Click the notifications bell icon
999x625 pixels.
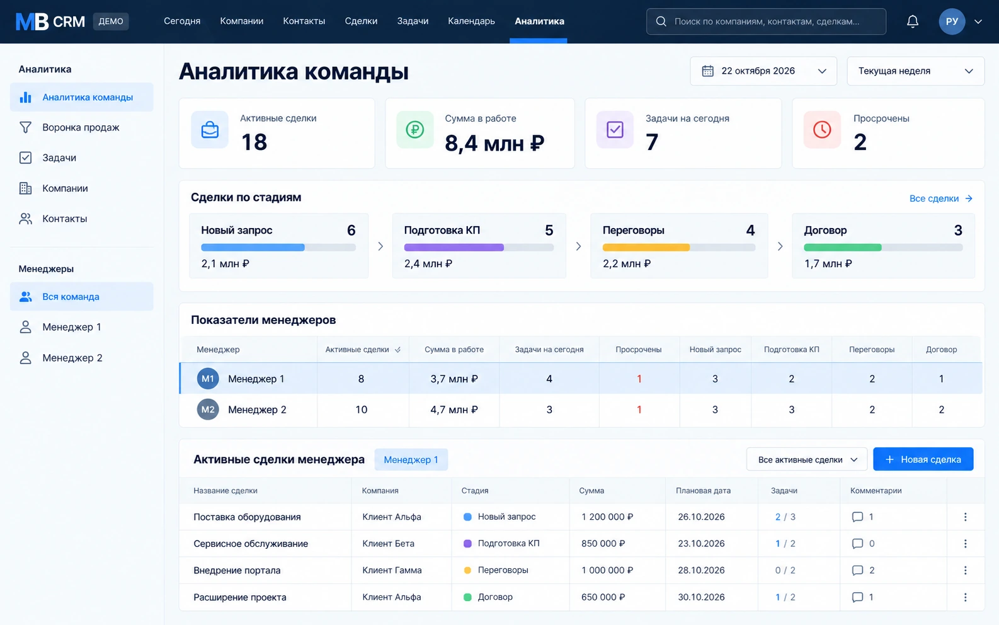click(912, 21)
